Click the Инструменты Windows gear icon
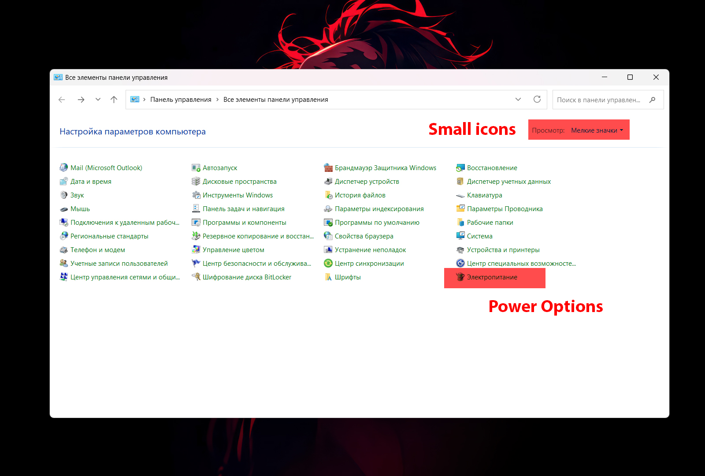The image size is (705, 476). 196,195
